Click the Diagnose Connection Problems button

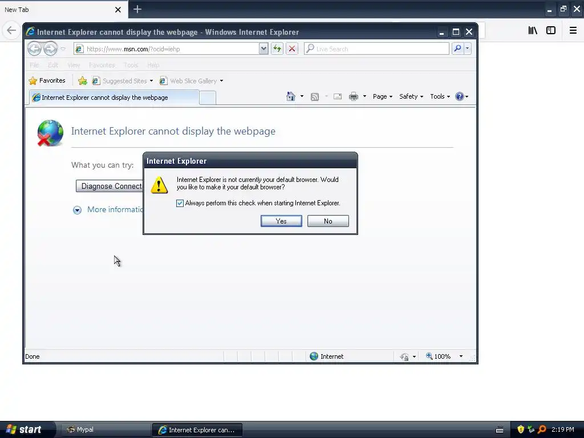[109, 186]
